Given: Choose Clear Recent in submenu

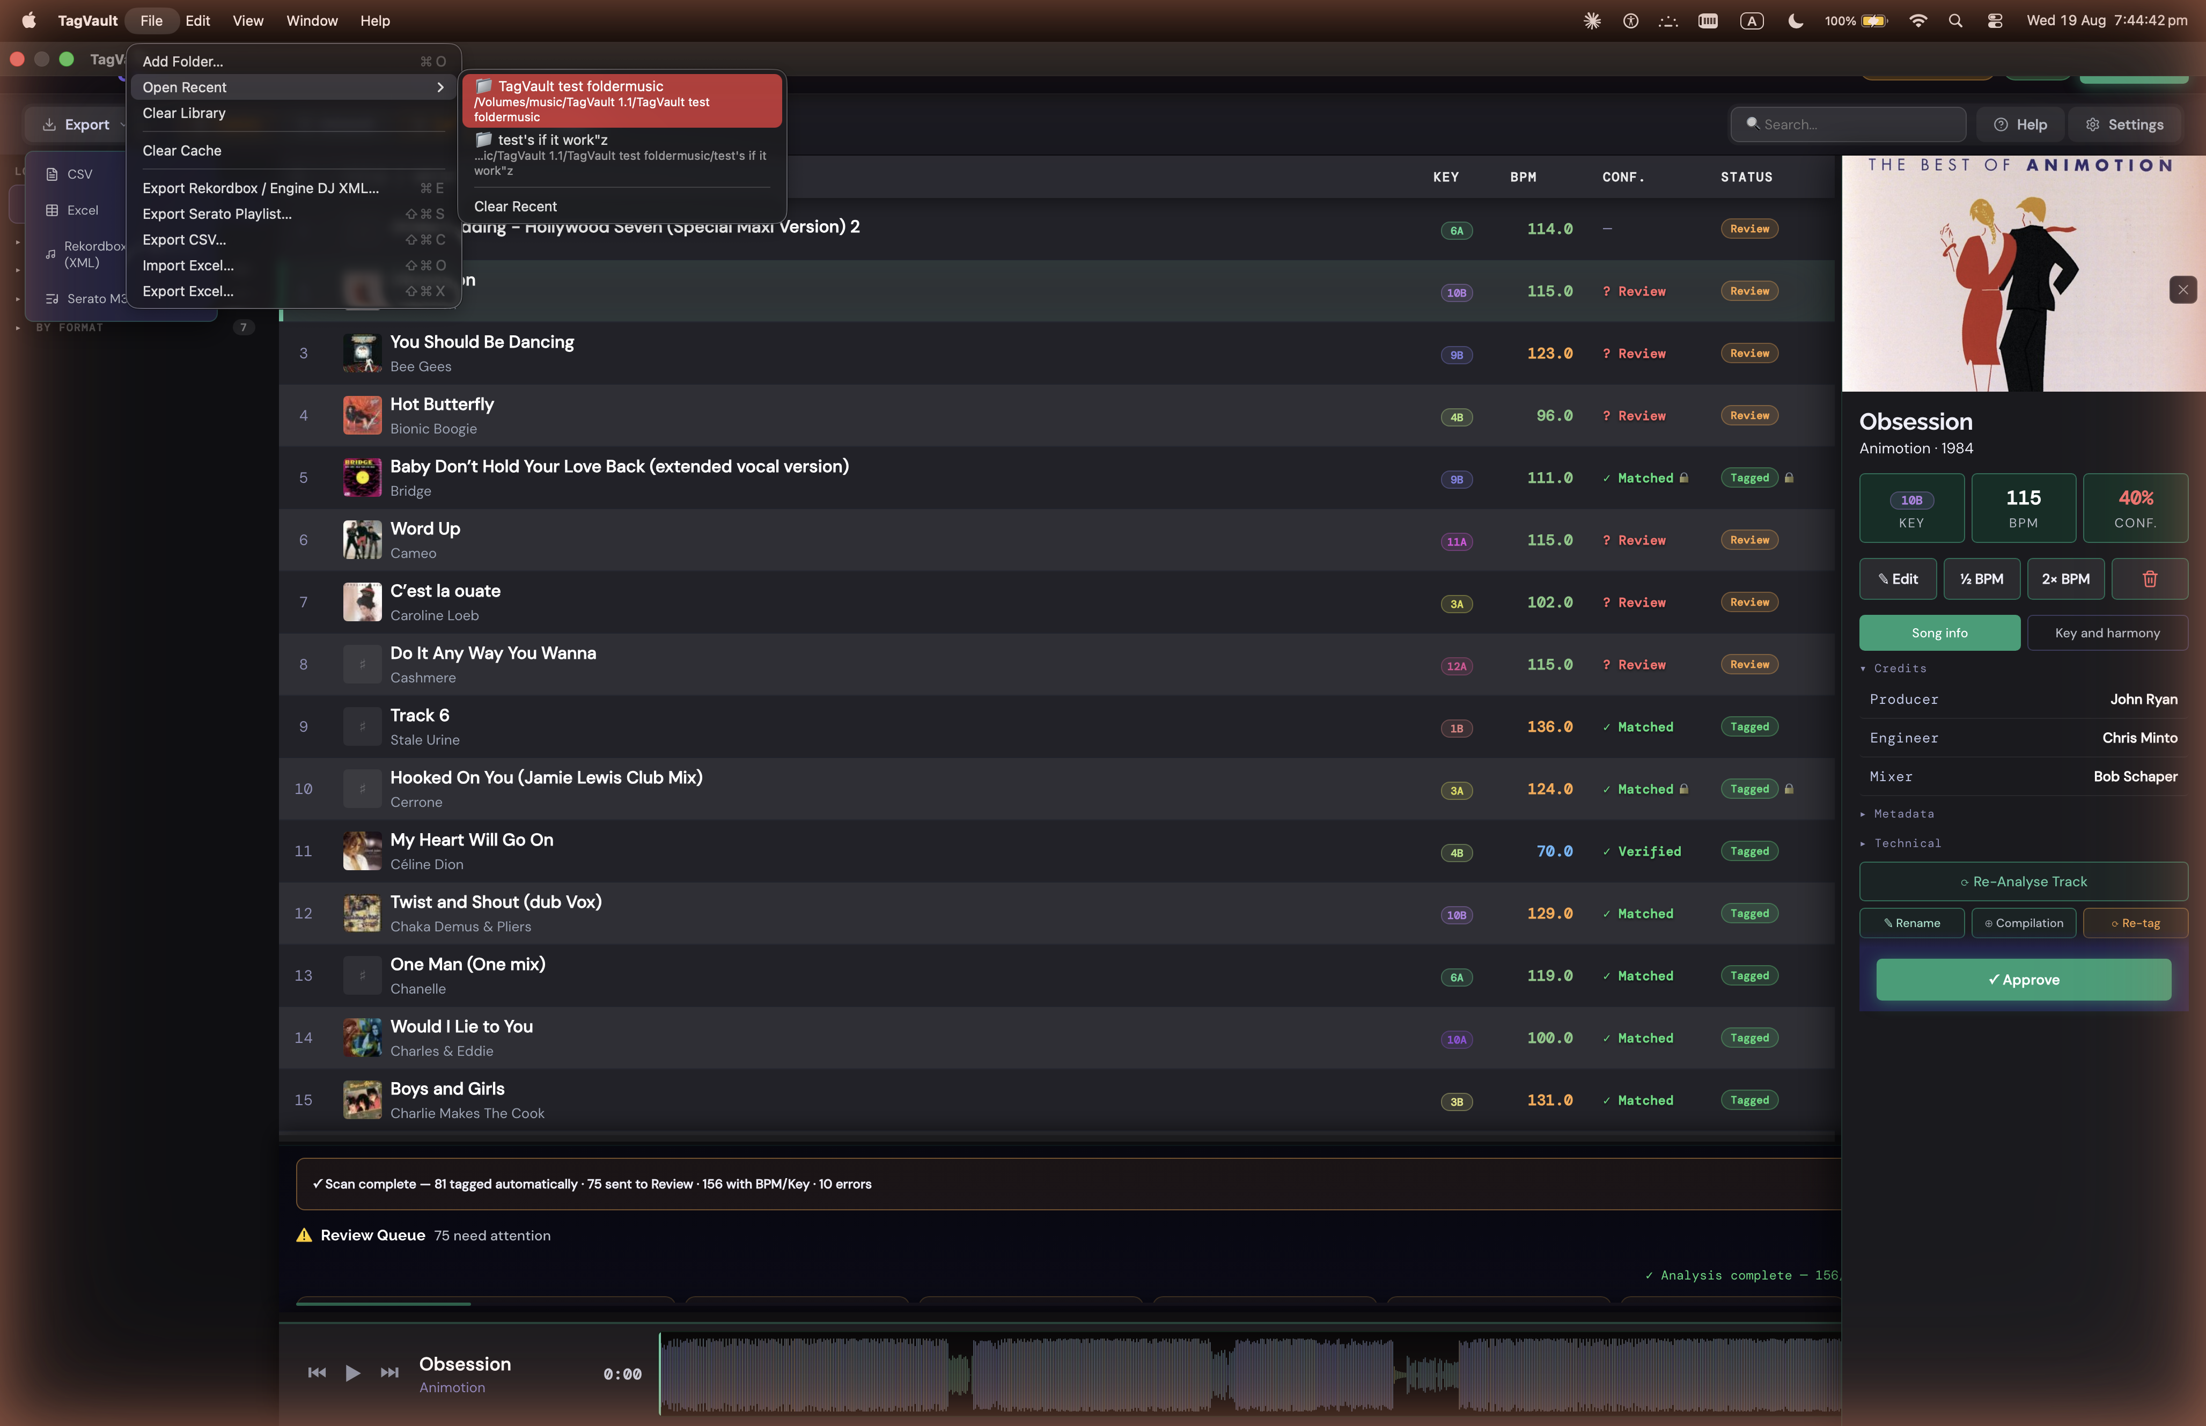Looking at the screenshot, I should pos(622,207).
